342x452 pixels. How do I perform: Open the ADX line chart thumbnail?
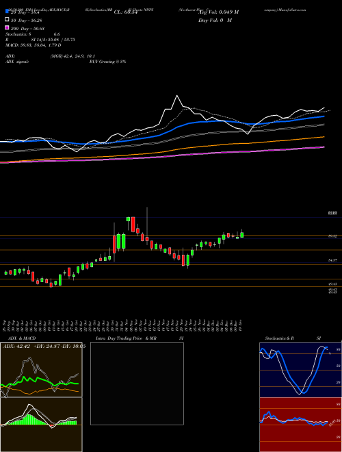(41, 370)
